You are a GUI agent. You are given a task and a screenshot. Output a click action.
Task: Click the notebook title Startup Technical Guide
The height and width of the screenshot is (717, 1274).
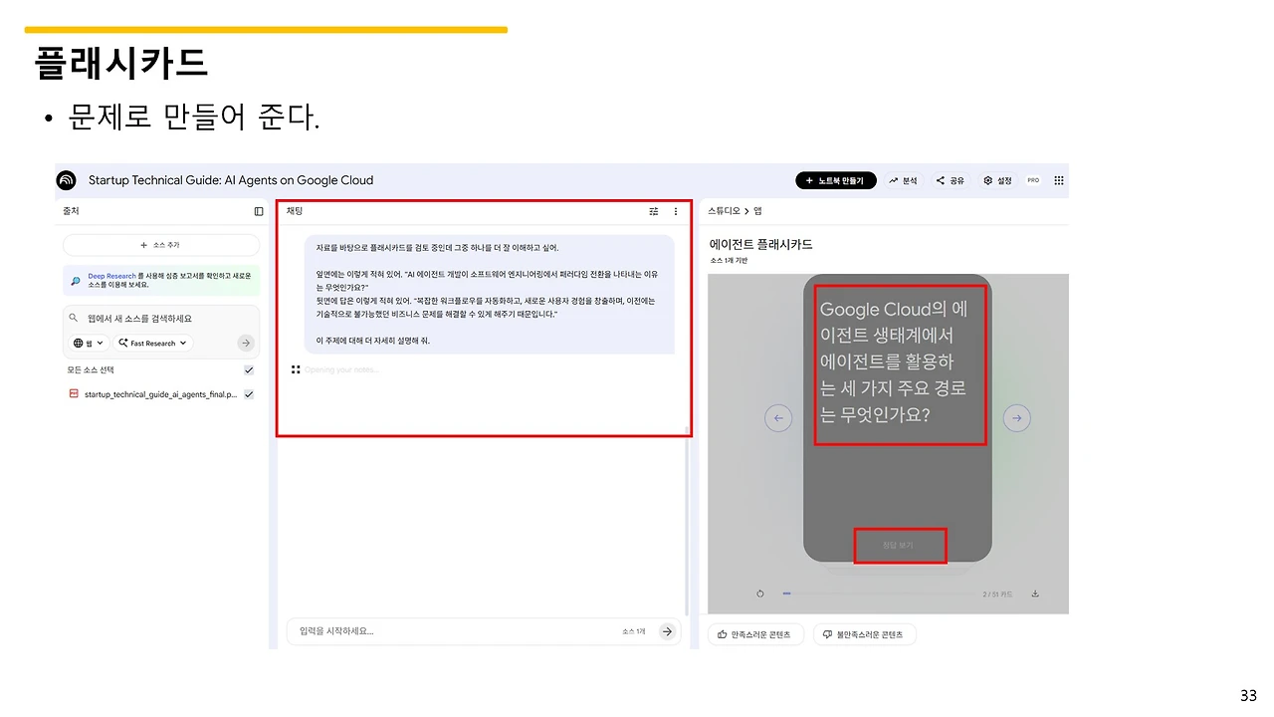pos(231,180)
